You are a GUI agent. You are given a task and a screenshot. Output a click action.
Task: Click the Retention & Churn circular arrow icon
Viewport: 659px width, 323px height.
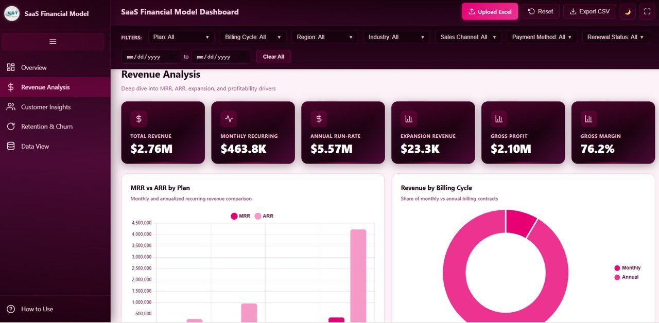pyautogui.click(x=10, y=126)
